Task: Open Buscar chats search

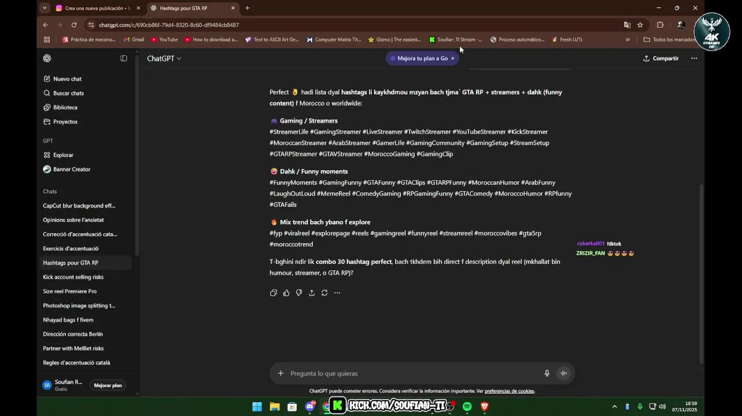Action: 64,93
